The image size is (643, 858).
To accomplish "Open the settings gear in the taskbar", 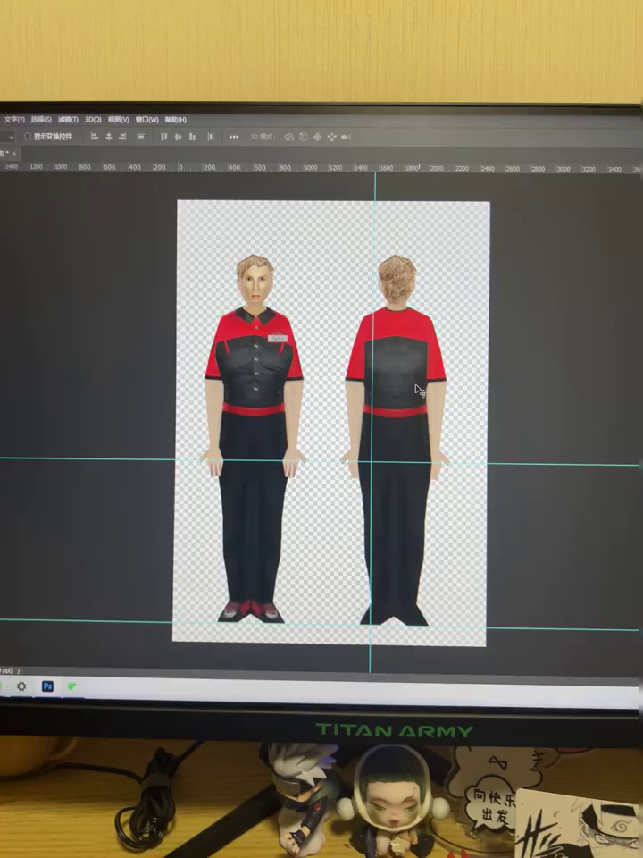I will point(21,686).
